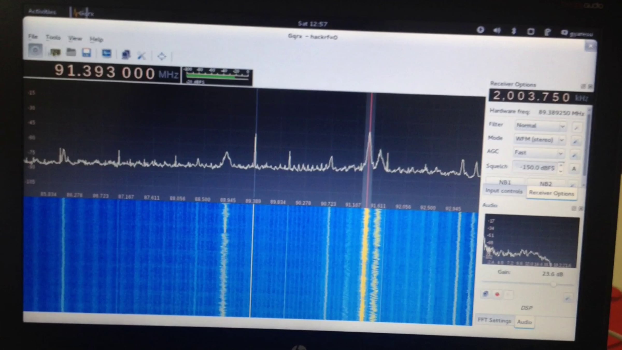Switch to the FFT Settings tab
The image size is (622, 350).
click(x=494, y=320)
